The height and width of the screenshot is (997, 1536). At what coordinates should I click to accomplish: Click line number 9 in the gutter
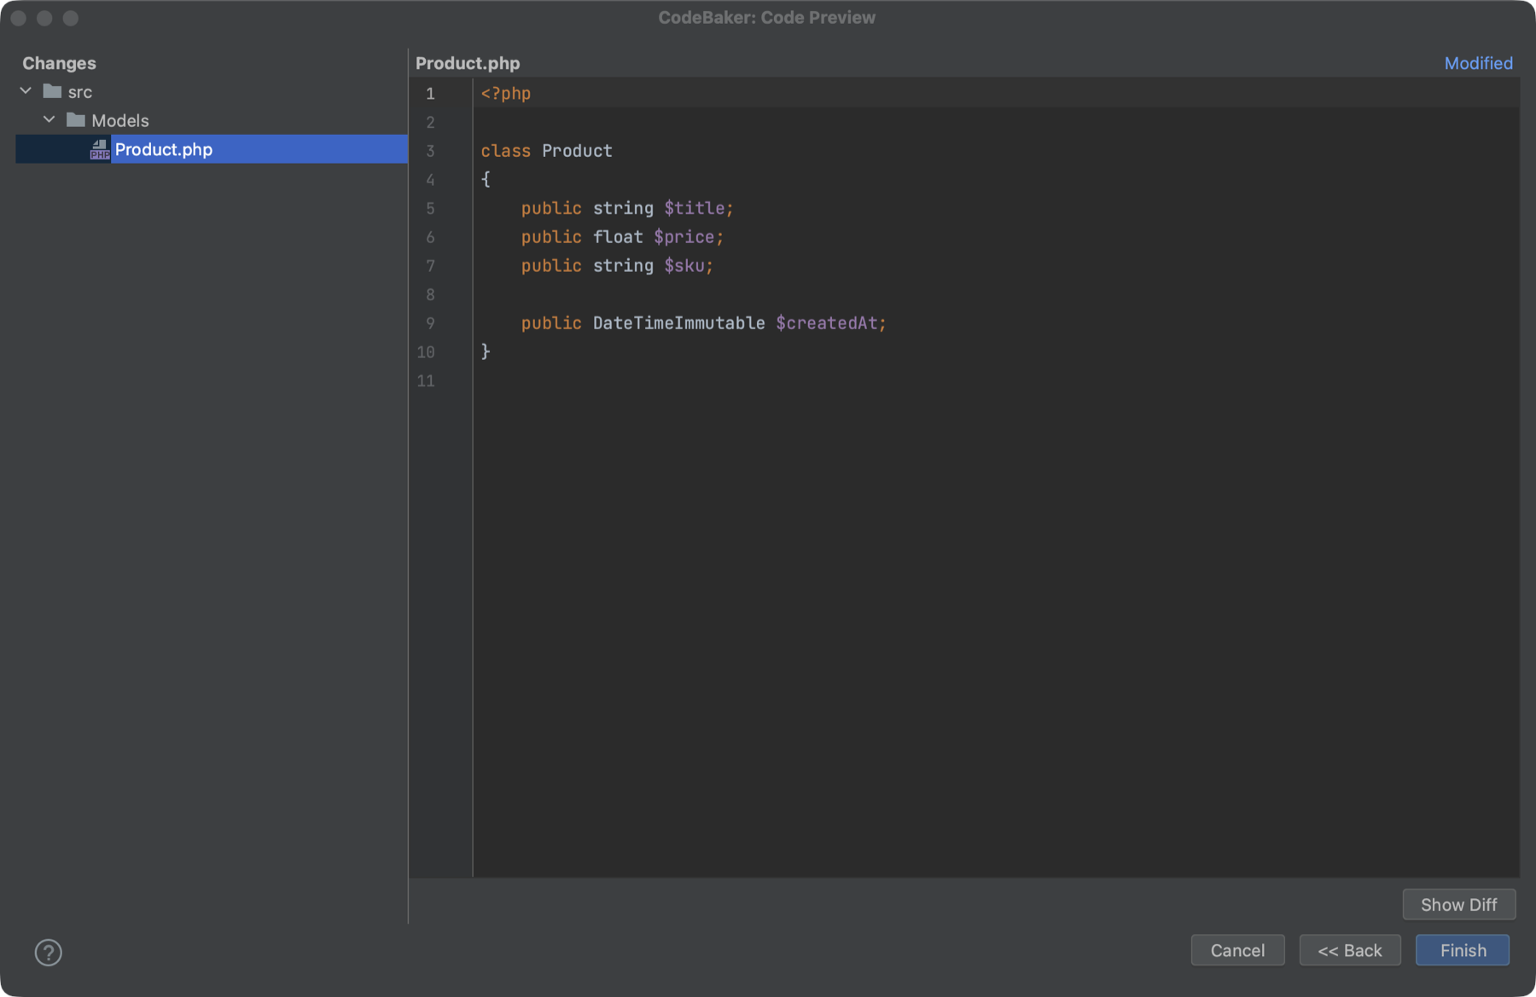coord(430,323)
